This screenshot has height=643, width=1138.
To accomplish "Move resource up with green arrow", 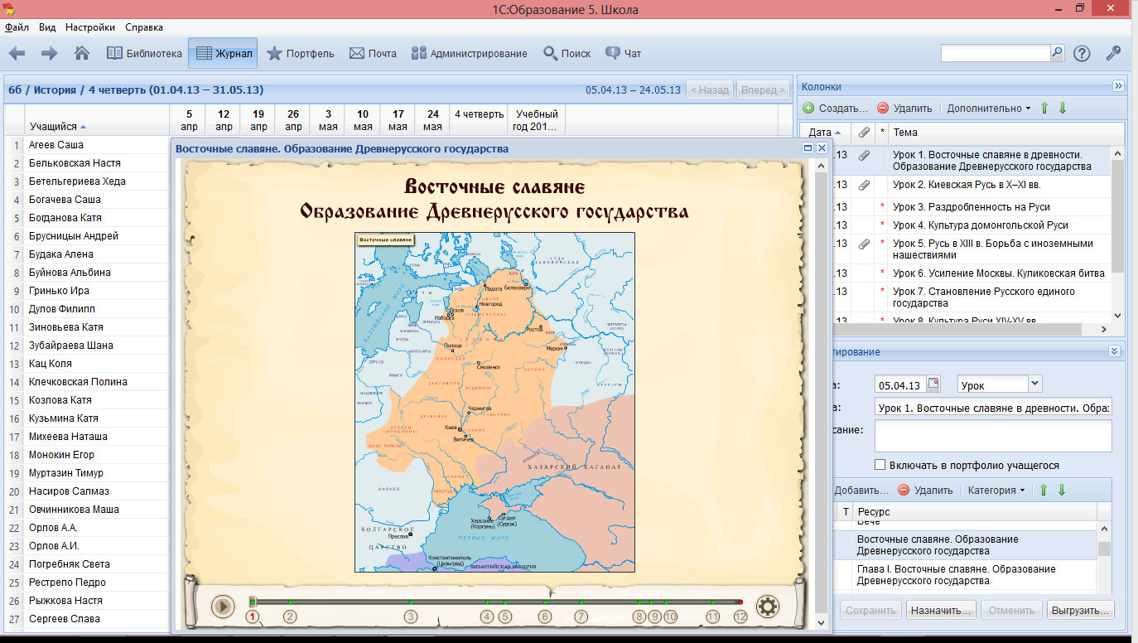I will (x=1044, y=490).
